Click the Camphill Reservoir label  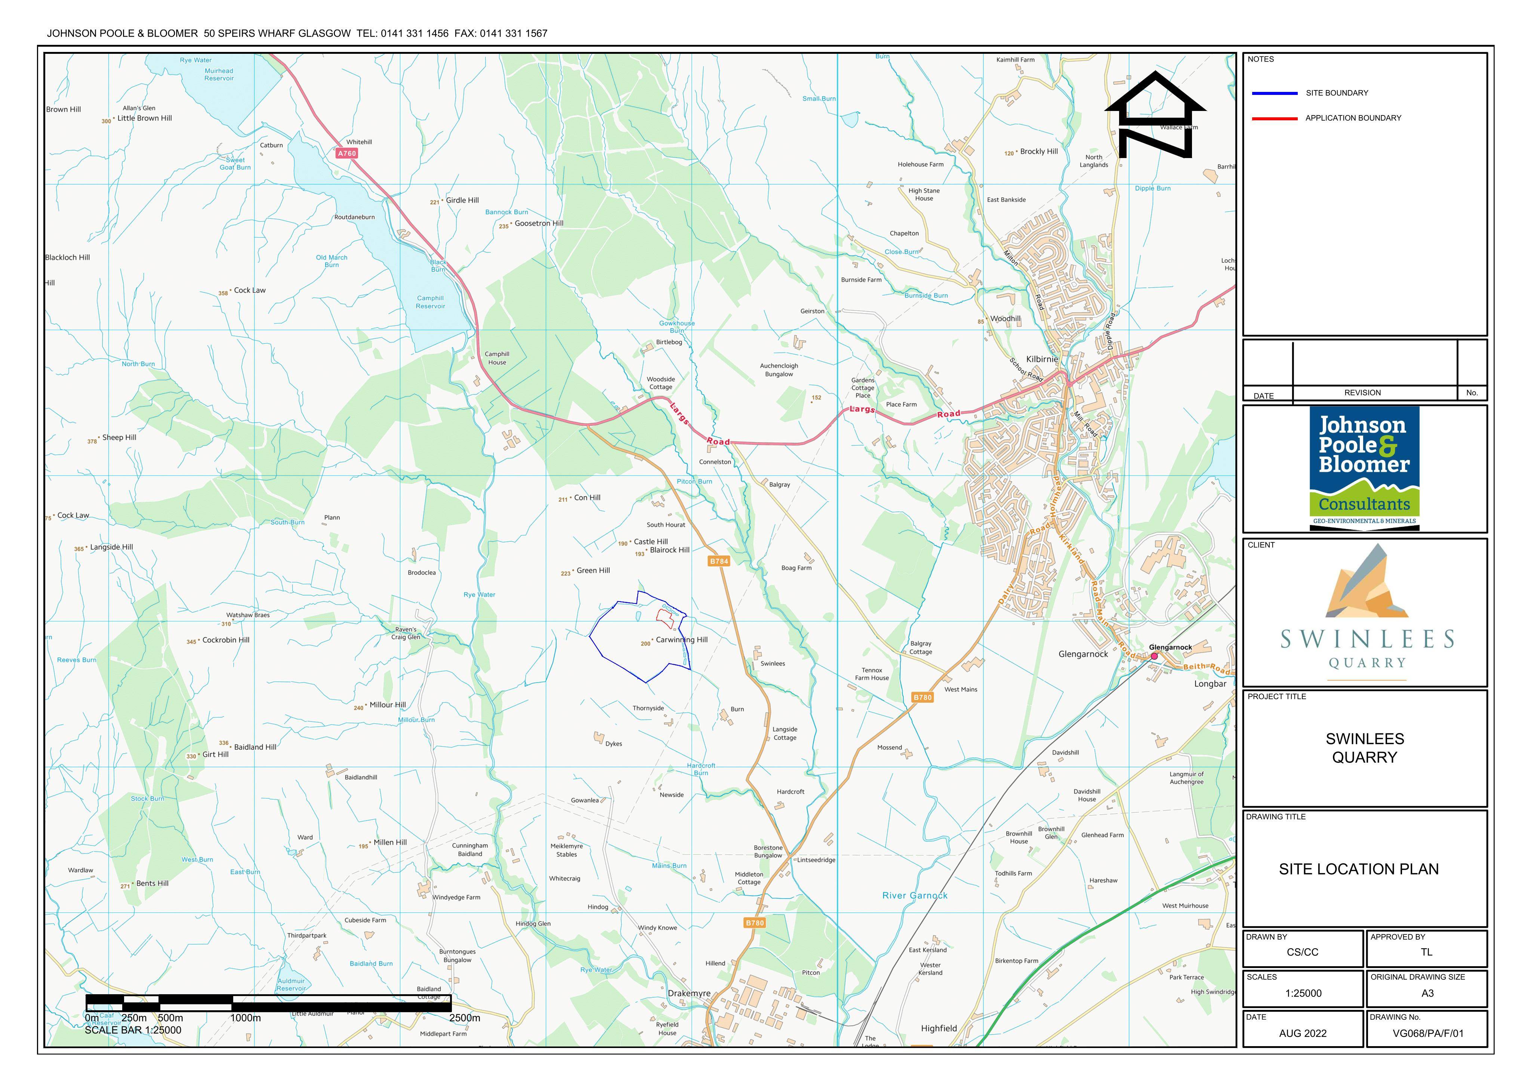pos(430,302)
